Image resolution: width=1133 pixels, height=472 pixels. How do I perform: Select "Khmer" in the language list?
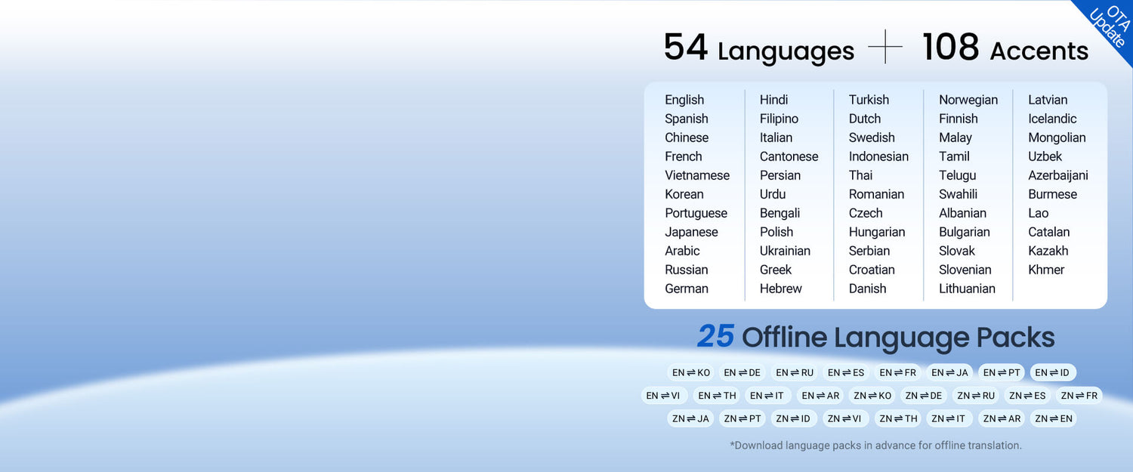pos(1046,270)
